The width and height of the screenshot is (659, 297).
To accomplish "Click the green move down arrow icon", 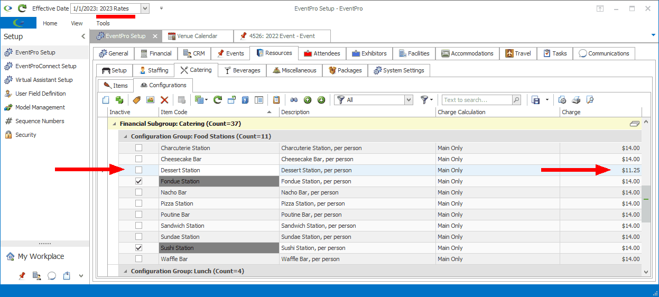I will 321,100.
